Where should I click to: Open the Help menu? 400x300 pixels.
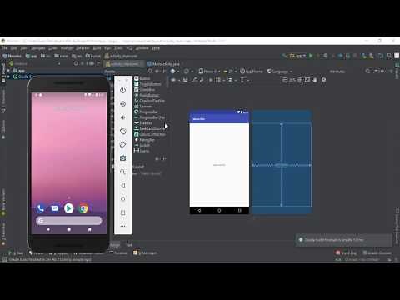156,48
